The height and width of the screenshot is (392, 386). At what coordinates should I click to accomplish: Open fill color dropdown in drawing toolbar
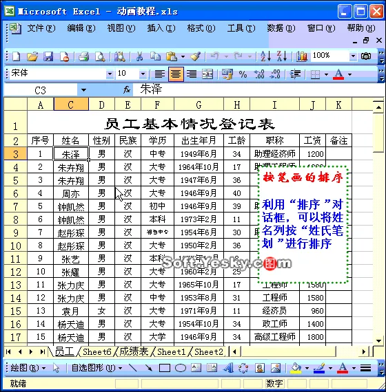pos(307,368)
